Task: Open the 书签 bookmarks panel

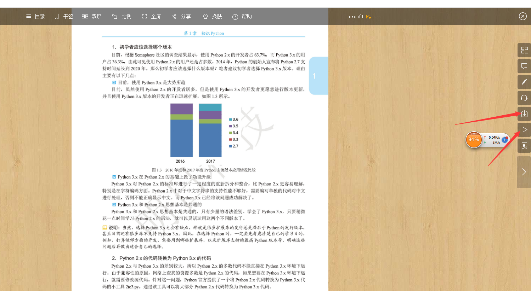Action: click(x=64, y=17)
